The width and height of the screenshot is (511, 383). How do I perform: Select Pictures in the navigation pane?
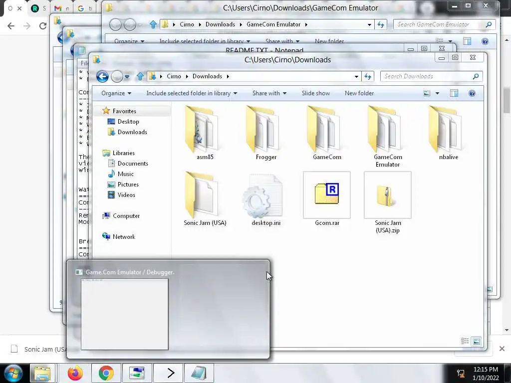coord(128,185)
